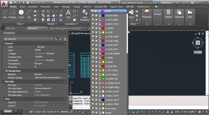Click the Undo arrow in quick access toolbar
This screenshot has height=115, width=209.
[x=32, y=2]
